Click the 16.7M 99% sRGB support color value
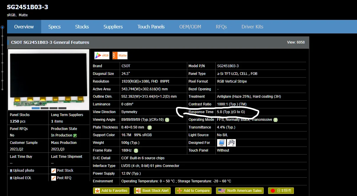 137,135
